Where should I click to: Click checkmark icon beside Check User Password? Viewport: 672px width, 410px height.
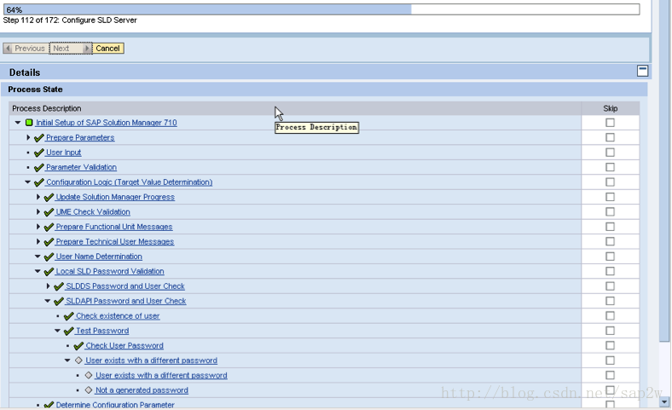coord(78,346)
